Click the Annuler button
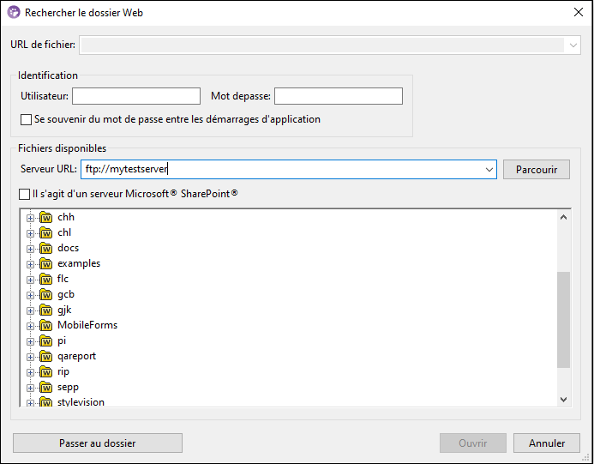 546,443
